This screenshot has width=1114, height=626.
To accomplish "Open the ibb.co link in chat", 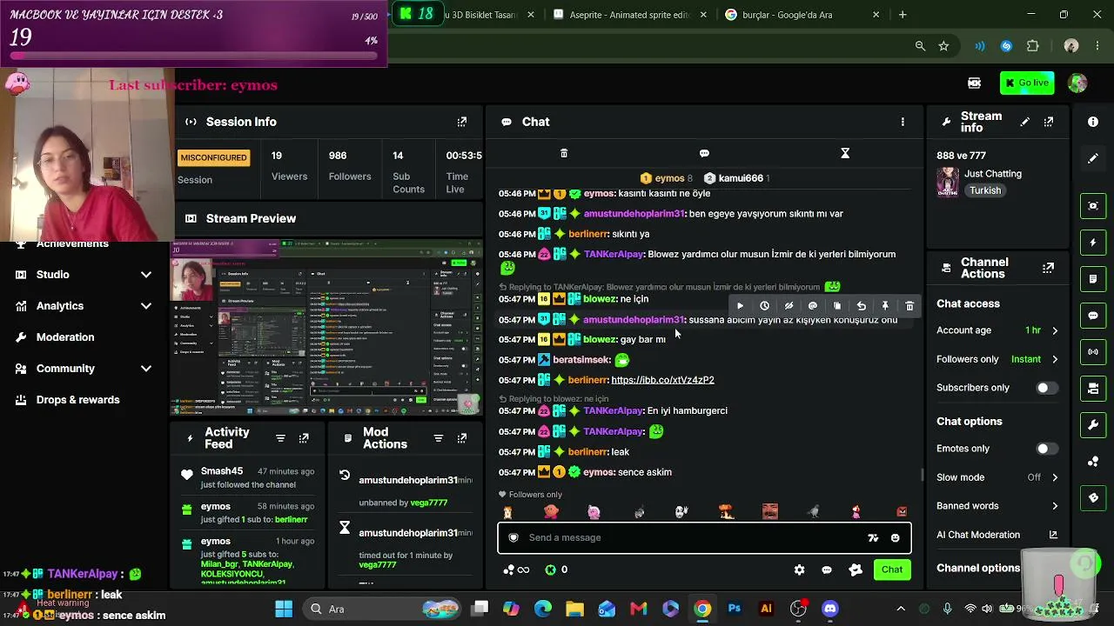I will coord(662,380).
